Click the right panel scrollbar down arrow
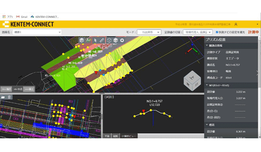The height and width of the screenshot is (152, 261). coord(259,137)
